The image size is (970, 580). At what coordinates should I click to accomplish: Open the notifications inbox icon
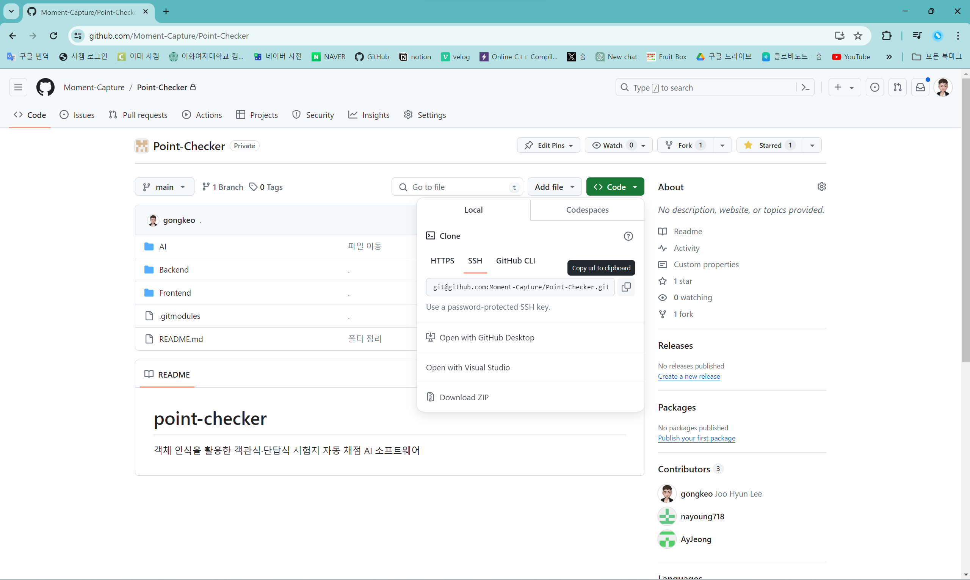coord(920,88)
